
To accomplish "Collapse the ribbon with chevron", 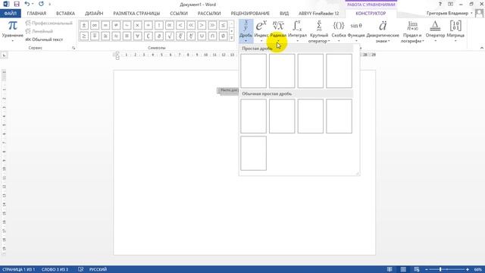I will 482,48.
